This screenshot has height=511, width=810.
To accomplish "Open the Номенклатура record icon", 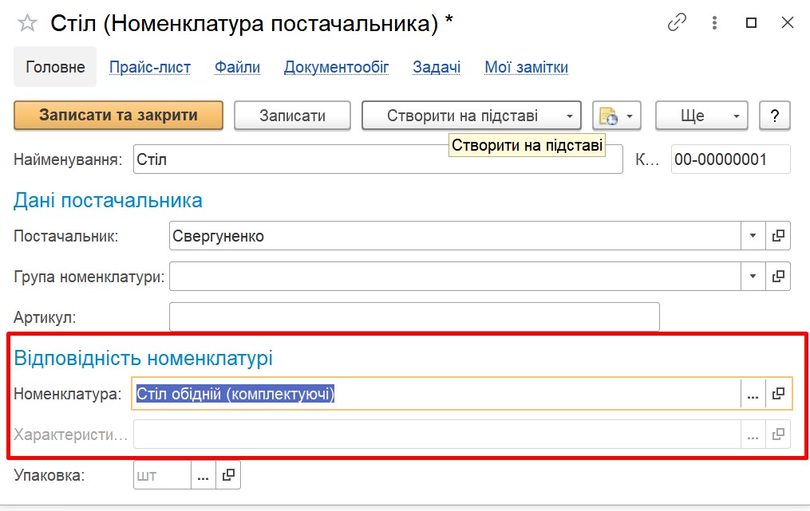I will point(778,395).
